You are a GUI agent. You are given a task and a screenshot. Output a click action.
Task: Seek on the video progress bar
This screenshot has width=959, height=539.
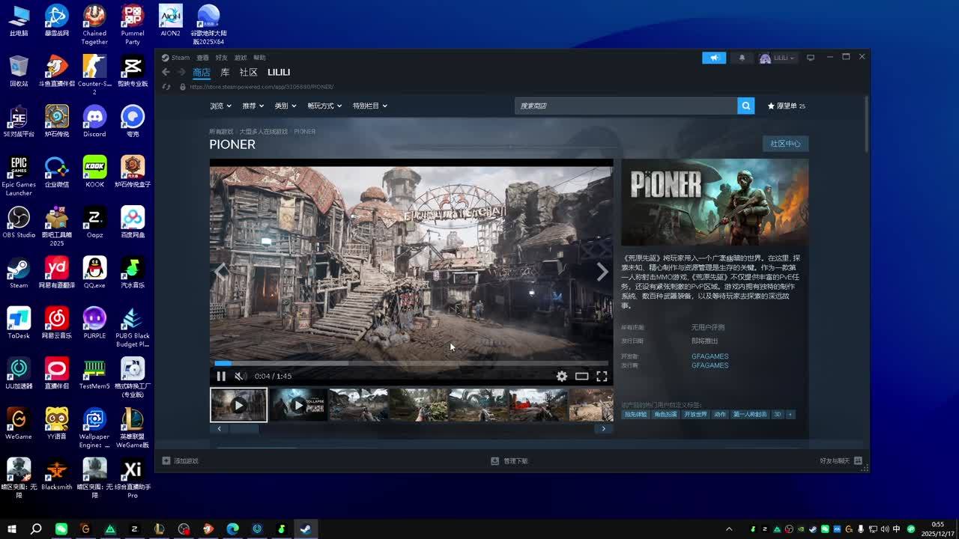(x=411, y=363)
